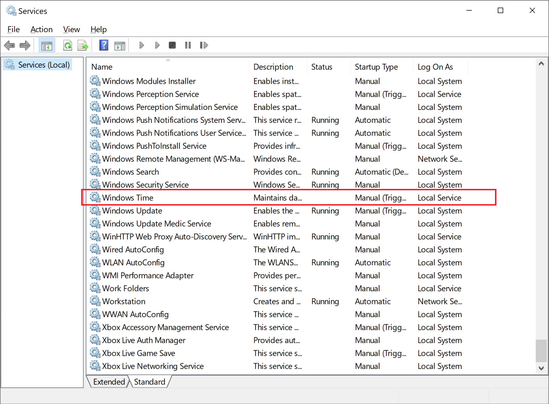
Task: Navigate forward using the forward arrow icon
Action: [x=25, y=45]
